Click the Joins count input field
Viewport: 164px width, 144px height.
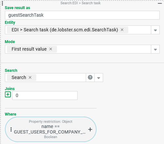[45, 95]
